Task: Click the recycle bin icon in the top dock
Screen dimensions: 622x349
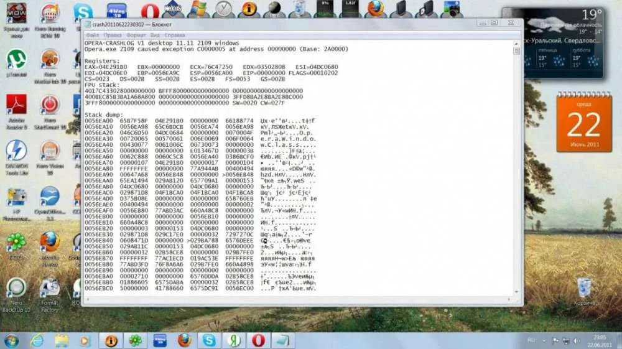Action: pyautogui.click(x=300, y=9)
